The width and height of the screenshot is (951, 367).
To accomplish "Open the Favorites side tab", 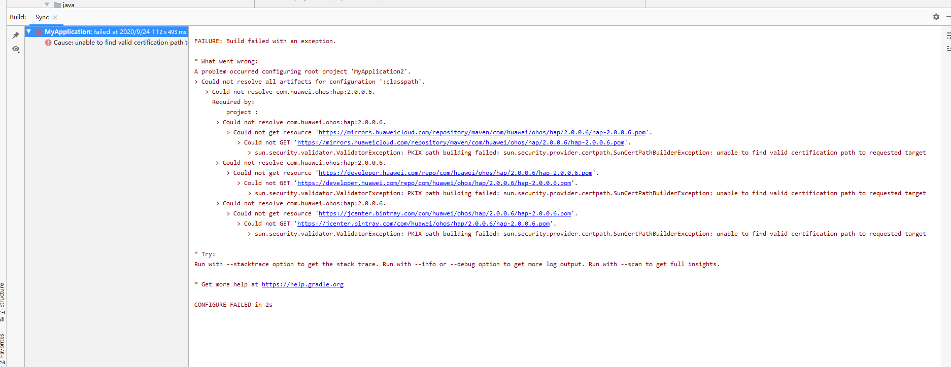I will [x=3, y=349].
